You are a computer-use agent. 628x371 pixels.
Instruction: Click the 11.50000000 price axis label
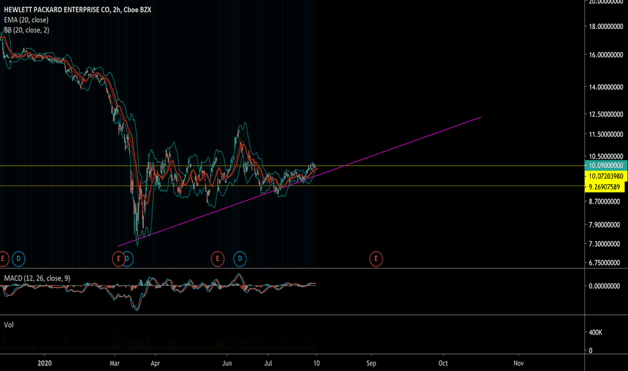606,134
